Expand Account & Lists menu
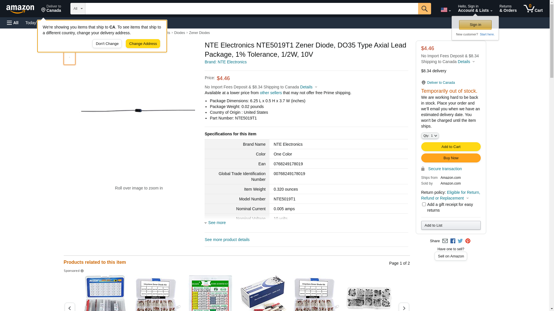Viewport: 554px width, 311px height. (475, 9)
